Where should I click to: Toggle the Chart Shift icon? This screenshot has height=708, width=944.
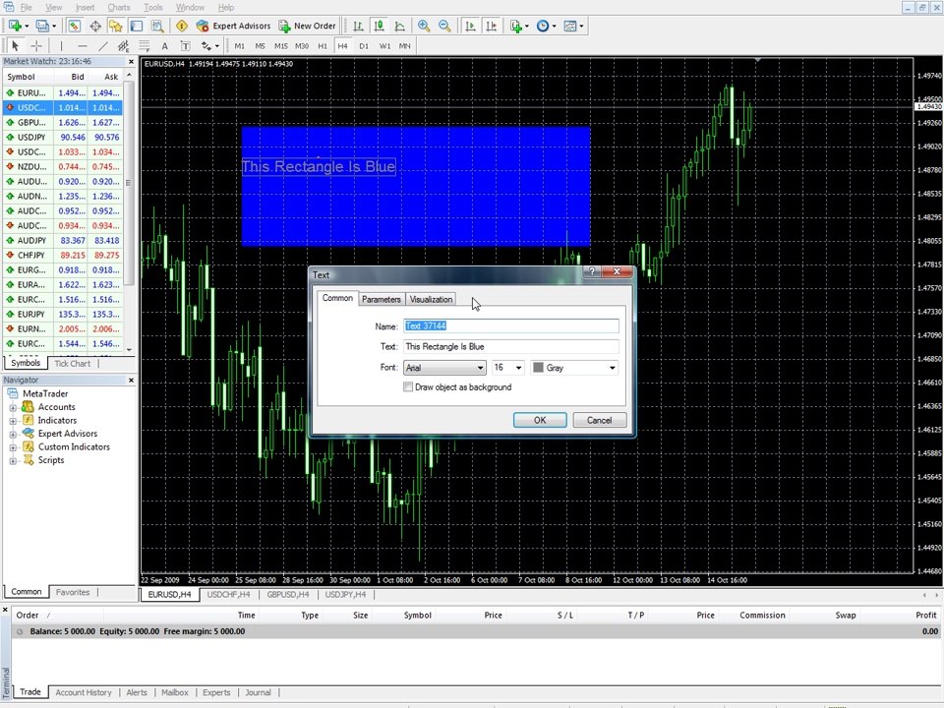[x=492, y=26]
